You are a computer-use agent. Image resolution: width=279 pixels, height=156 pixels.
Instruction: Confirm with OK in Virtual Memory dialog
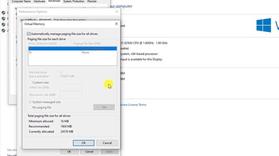[x=84, y=143]
